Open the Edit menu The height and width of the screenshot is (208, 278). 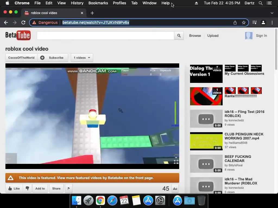(49, 3)
